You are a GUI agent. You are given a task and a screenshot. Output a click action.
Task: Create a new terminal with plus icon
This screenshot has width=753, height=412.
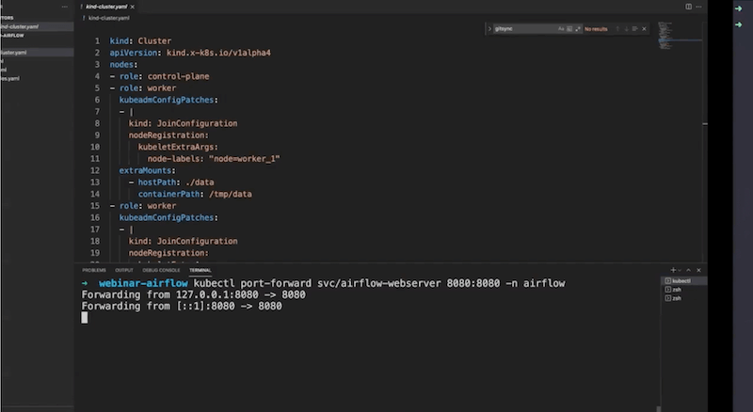coord(673,270)
